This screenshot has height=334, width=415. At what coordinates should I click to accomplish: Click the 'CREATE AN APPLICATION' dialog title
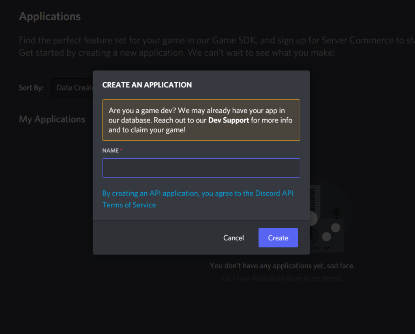click(x=147, y=85)
